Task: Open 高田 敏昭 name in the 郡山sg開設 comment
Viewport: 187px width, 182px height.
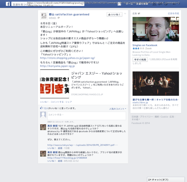Action: 52,152
